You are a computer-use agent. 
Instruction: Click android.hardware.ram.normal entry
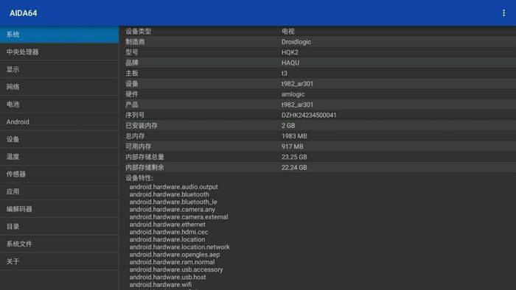(x=172, y=262)
